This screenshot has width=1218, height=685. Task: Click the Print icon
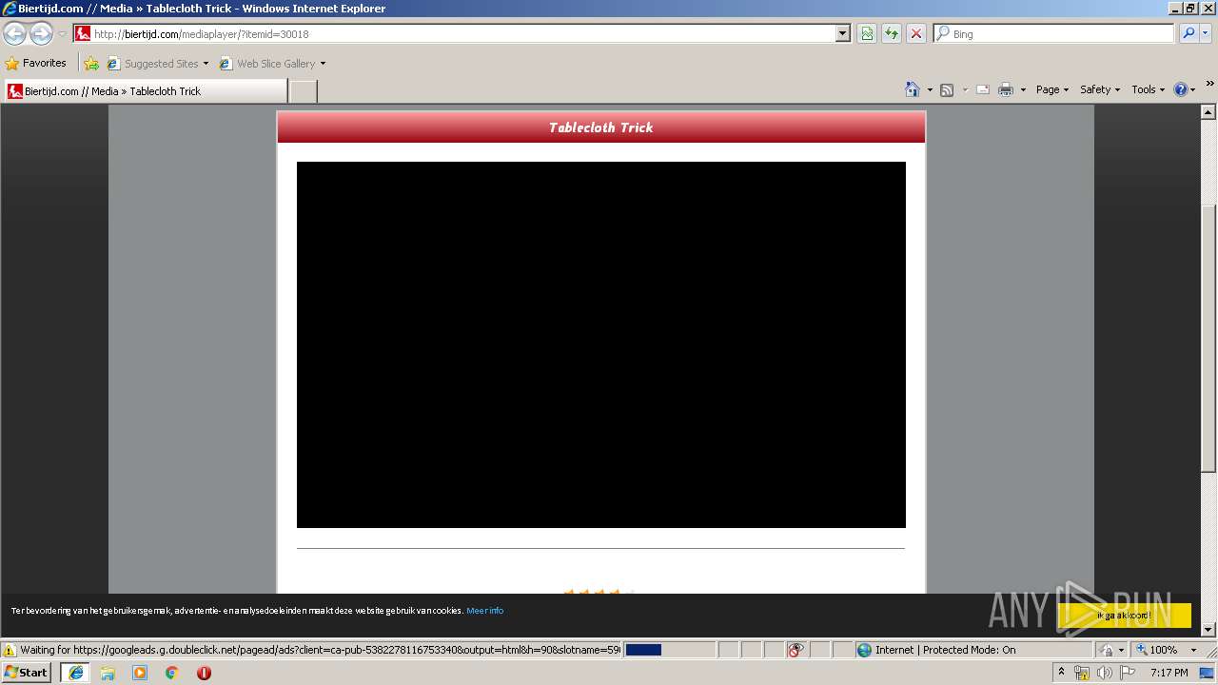point(1006,89)
